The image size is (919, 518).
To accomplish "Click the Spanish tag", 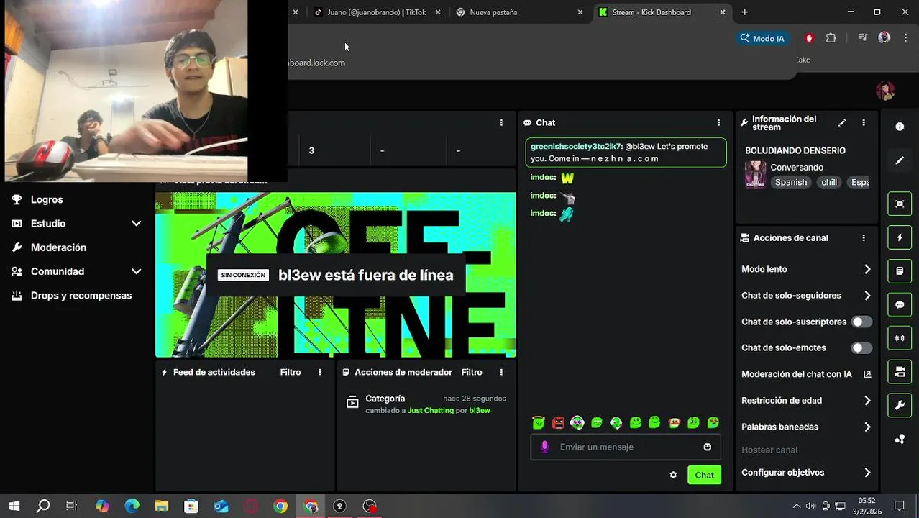I will [791, 183].
